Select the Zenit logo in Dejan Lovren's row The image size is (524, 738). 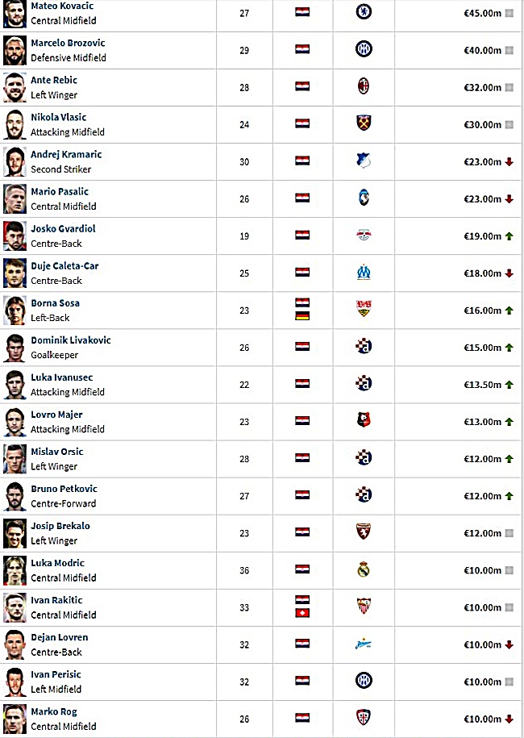click(364, 644)
